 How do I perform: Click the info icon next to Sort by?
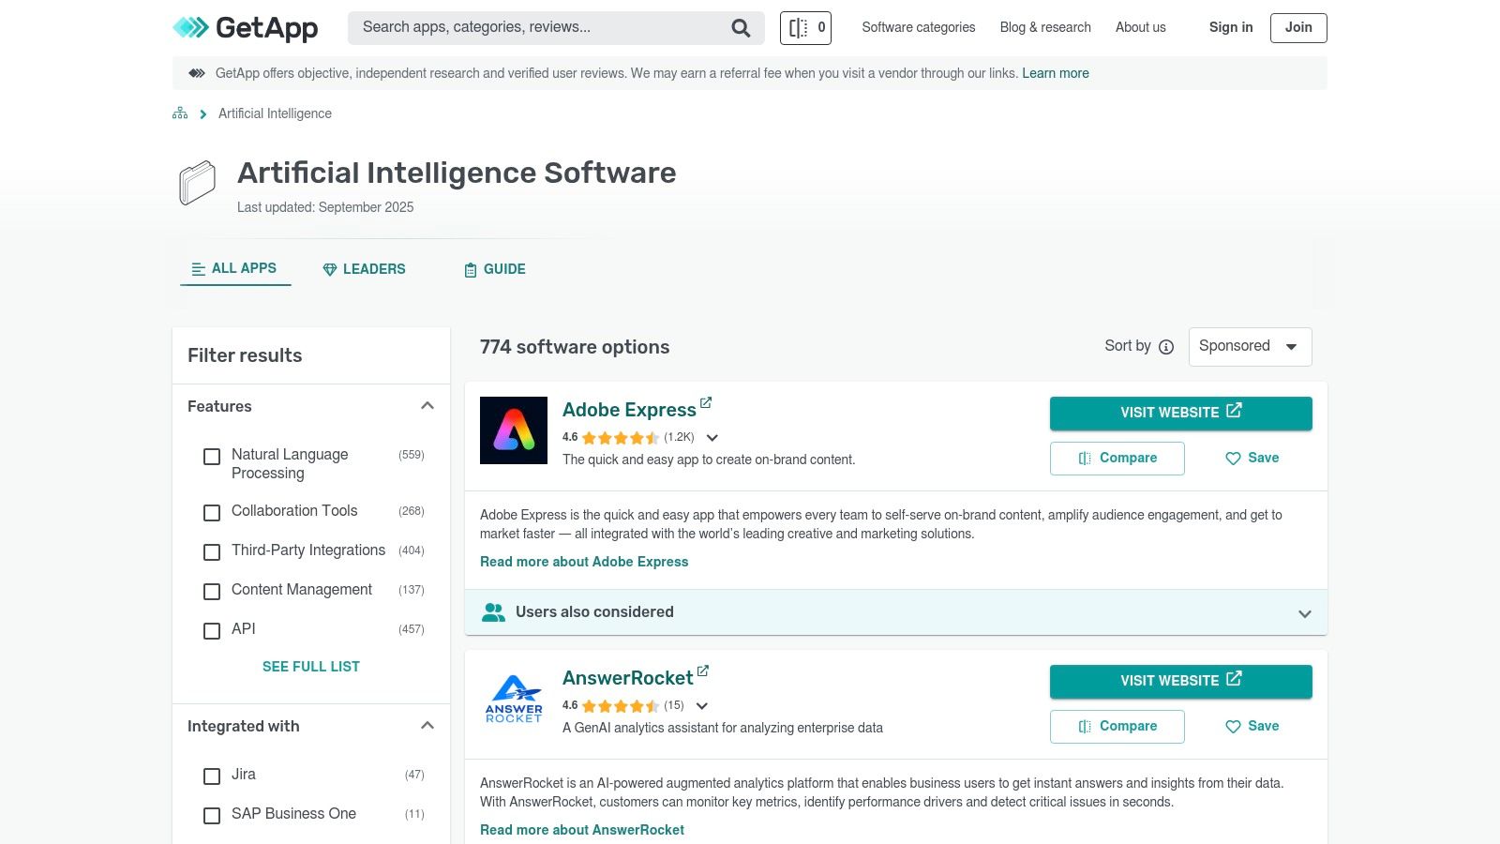point(1165,346)
